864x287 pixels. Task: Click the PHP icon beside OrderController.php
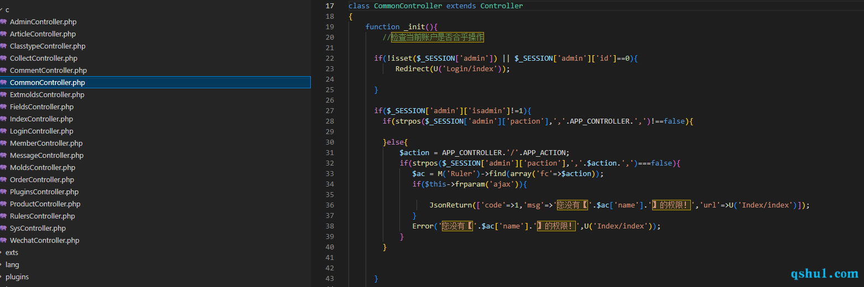(x=3, y=180)
